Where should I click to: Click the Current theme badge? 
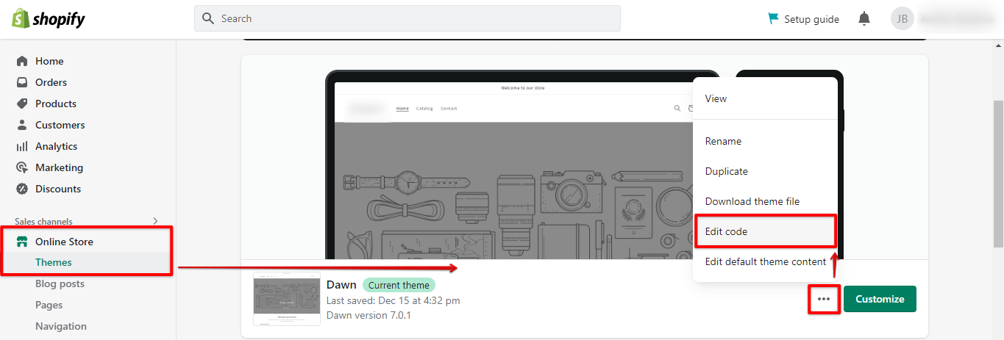click(x=399, y=285)
